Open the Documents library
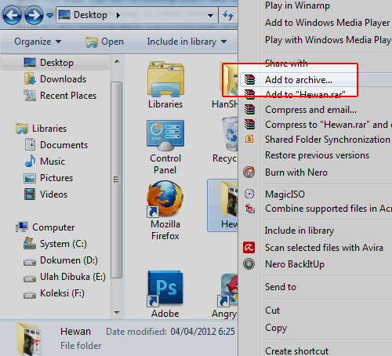This screenshot has height=356, width=392. (x=56, y=145)
